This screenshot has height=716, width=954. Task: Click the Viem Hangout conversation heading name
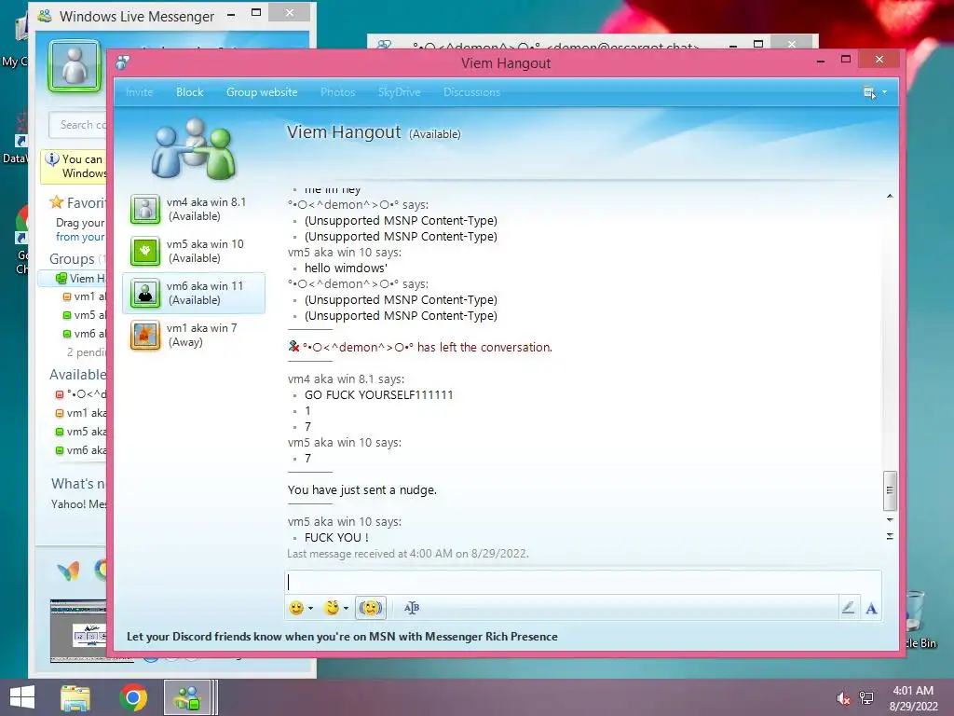[x=344, y=132]
